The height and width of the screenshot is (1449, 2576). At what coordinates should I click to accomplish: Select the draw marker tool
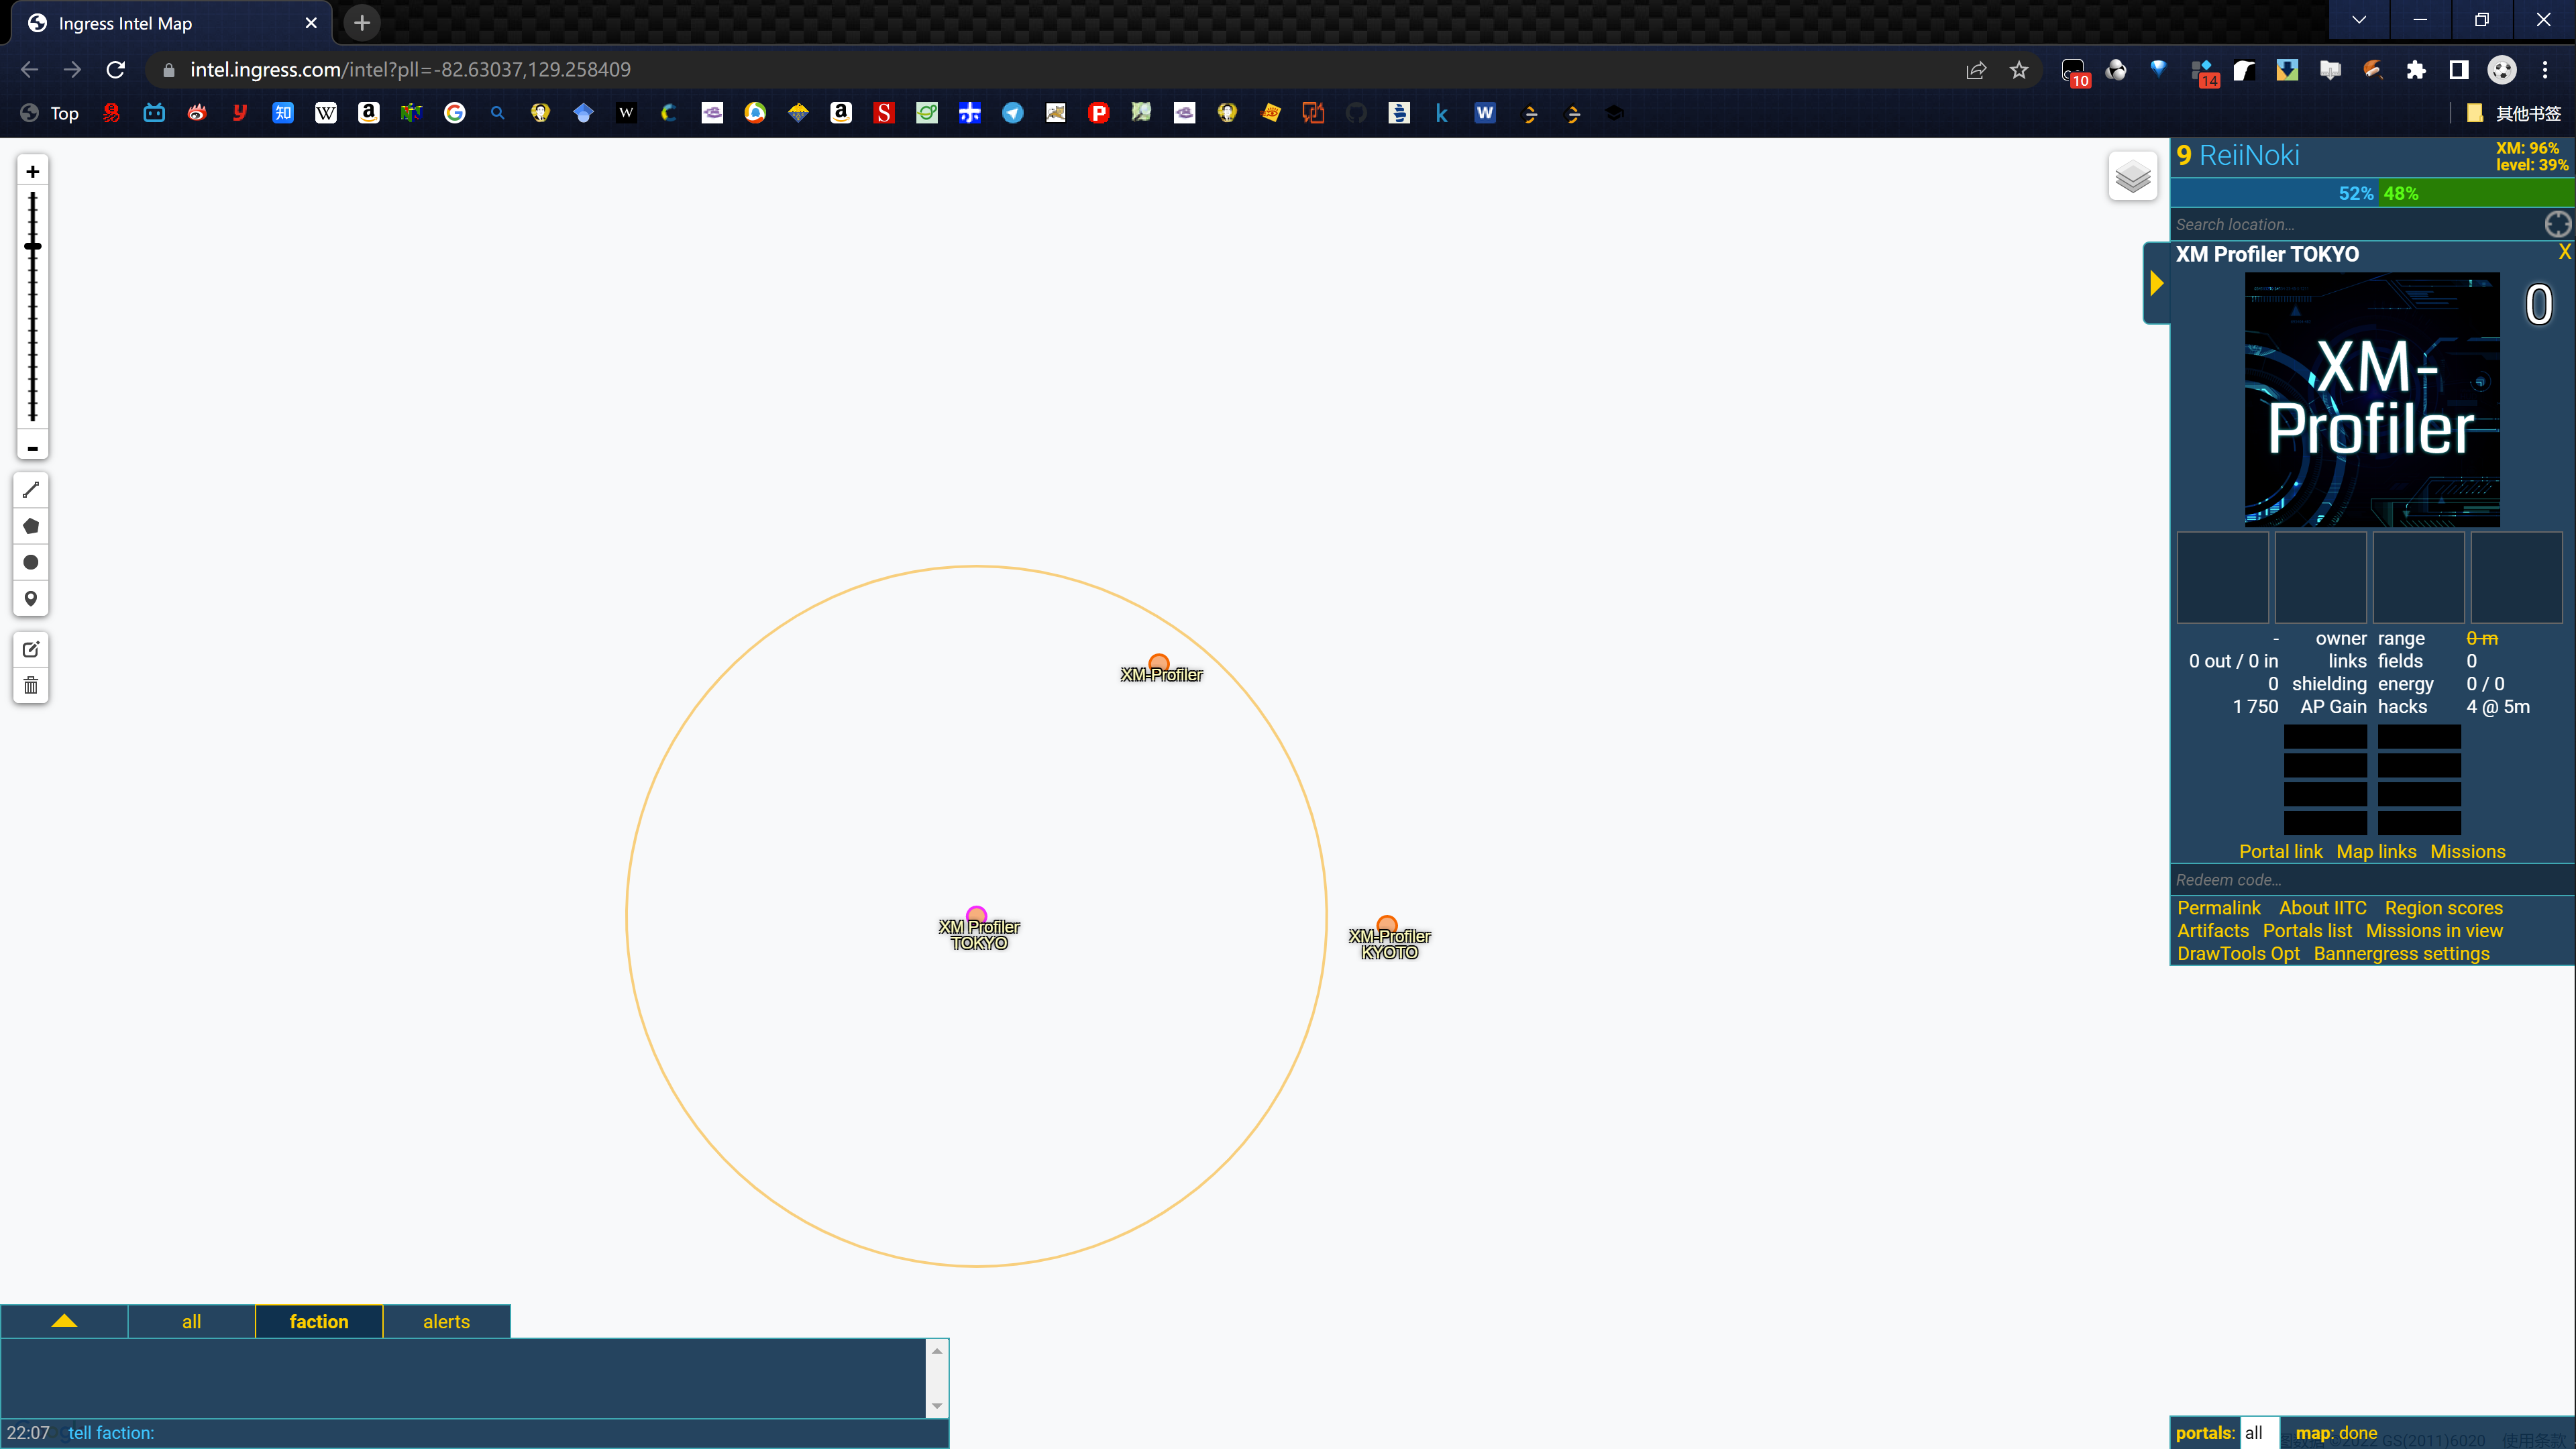pyautogui.click(x=31, y=598)
